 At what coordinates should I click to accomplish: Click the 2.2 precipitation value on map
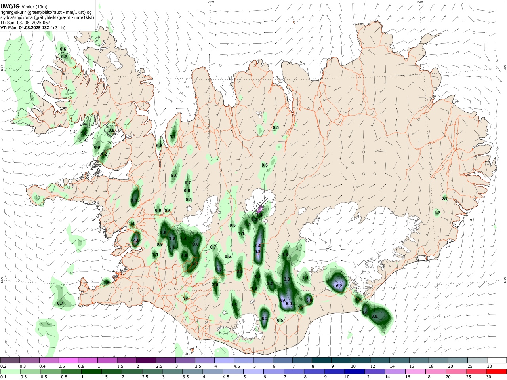239,272
